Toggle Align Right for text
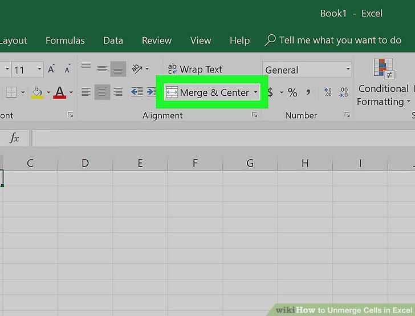The width and height of the screenshot is (415, 316). click(118, 92)
